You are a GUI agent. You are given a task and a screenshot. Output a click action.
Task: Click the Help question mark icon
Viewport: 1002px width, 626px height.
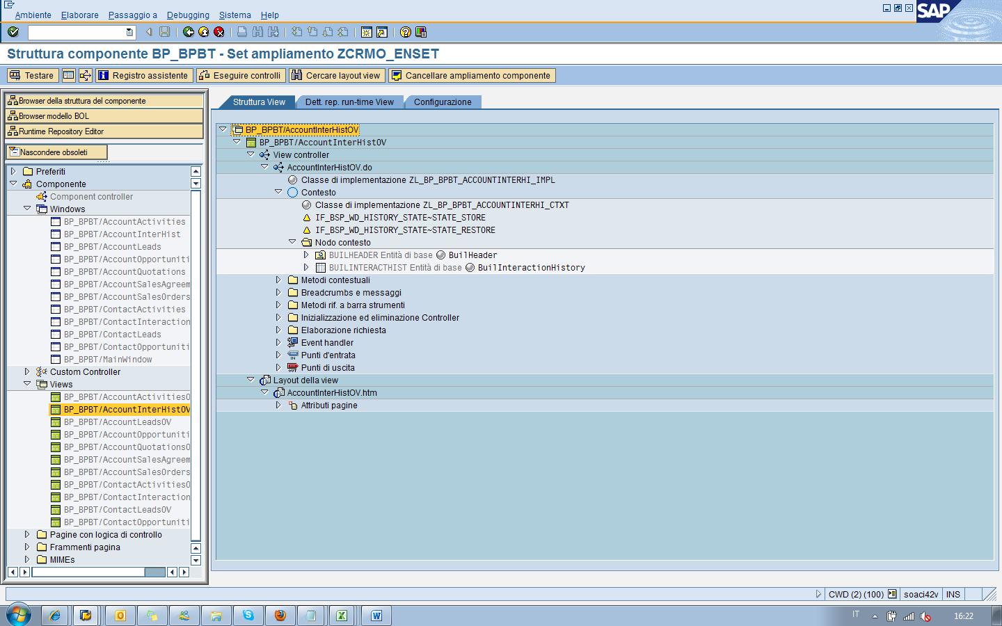404,31
